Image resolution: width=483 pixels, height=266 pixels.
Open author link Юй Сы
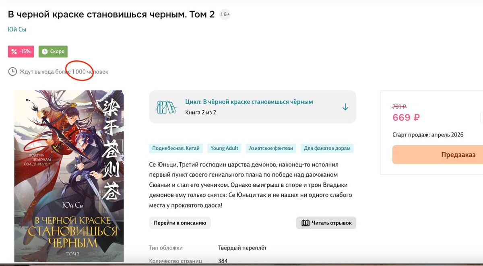point(17,29)
